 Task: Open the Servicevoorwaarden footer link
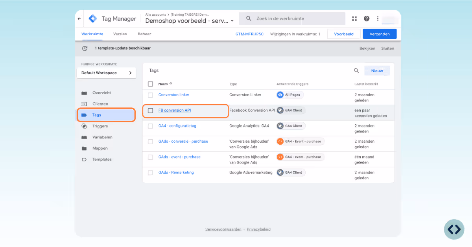[x=223, y=229]
